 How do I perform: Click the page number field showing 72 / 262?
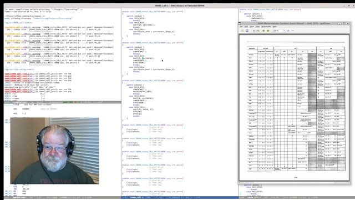click(x=256, y=31)
